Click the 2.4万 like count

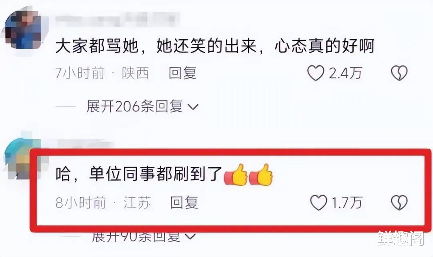(345, 73)
